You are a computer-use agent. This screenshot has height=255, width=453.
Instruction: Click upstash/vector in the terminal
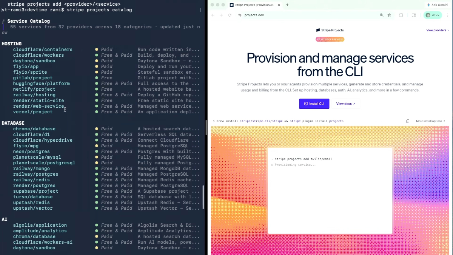33,208
